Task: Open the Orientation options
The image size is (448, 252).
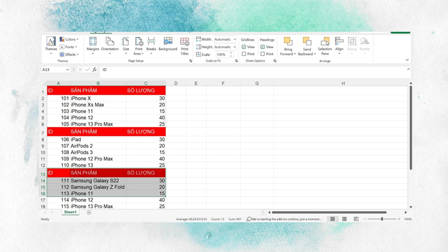Action: click(x=110, y=46)
